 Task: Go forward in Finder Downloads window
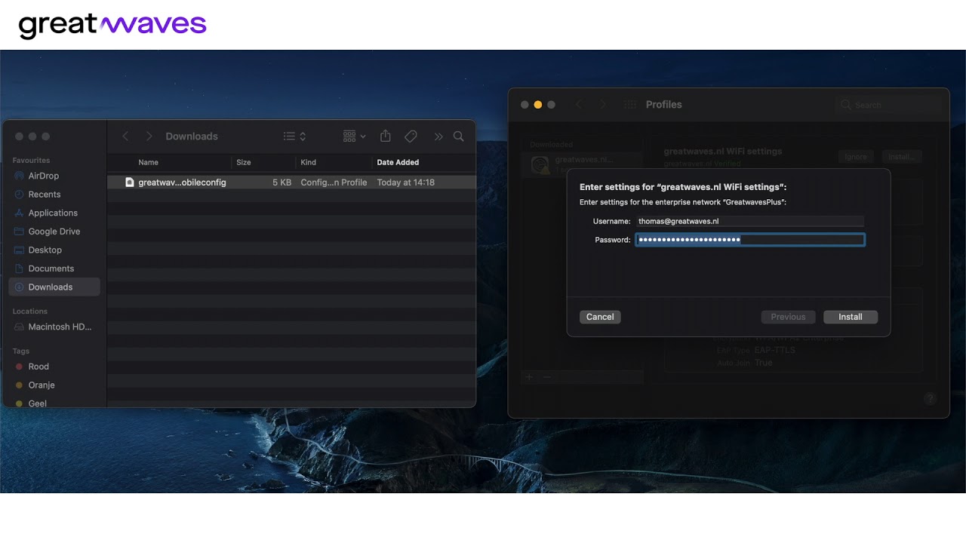point(149,137)
